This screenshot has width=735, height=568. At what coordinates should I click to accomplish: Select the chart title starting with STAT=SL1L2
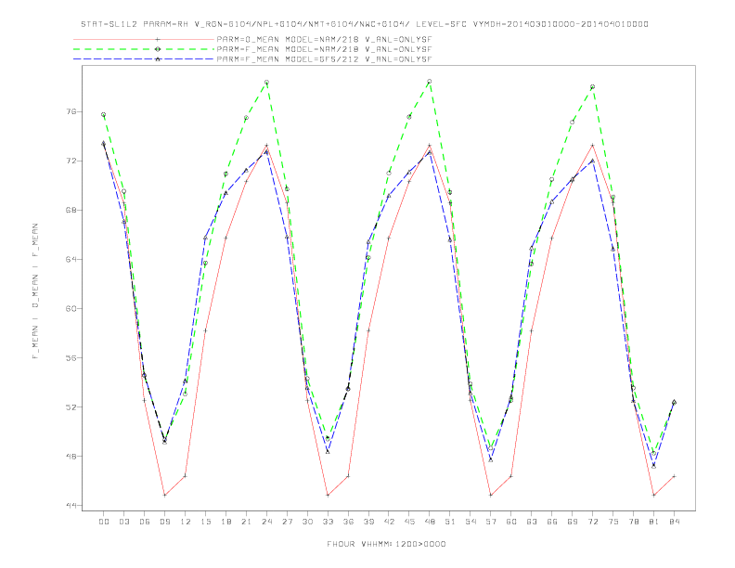coord(365,24)
